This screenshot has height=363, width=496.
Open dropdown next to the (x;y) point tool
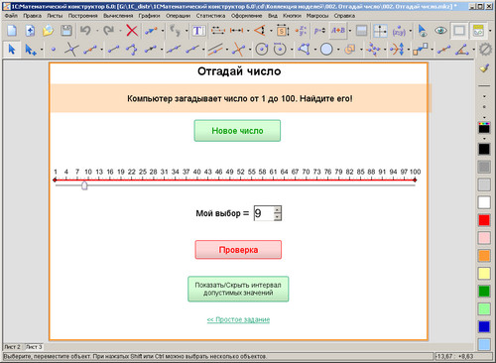pyautogui.click(x=411, y=31)
